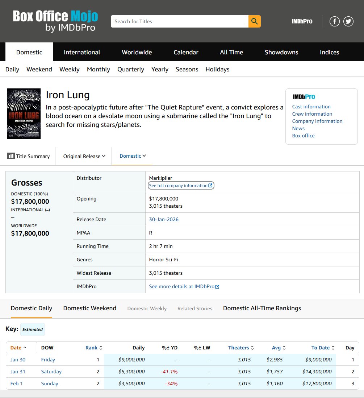This screenshot has width=364, height=398.
Task: Open the Facebook icon in header
Action: (x=335, y=21)
